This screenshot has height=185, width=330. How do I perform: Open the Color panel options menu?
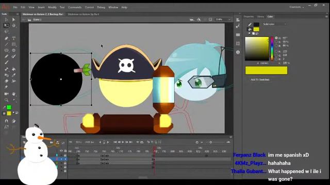point(326,16)
